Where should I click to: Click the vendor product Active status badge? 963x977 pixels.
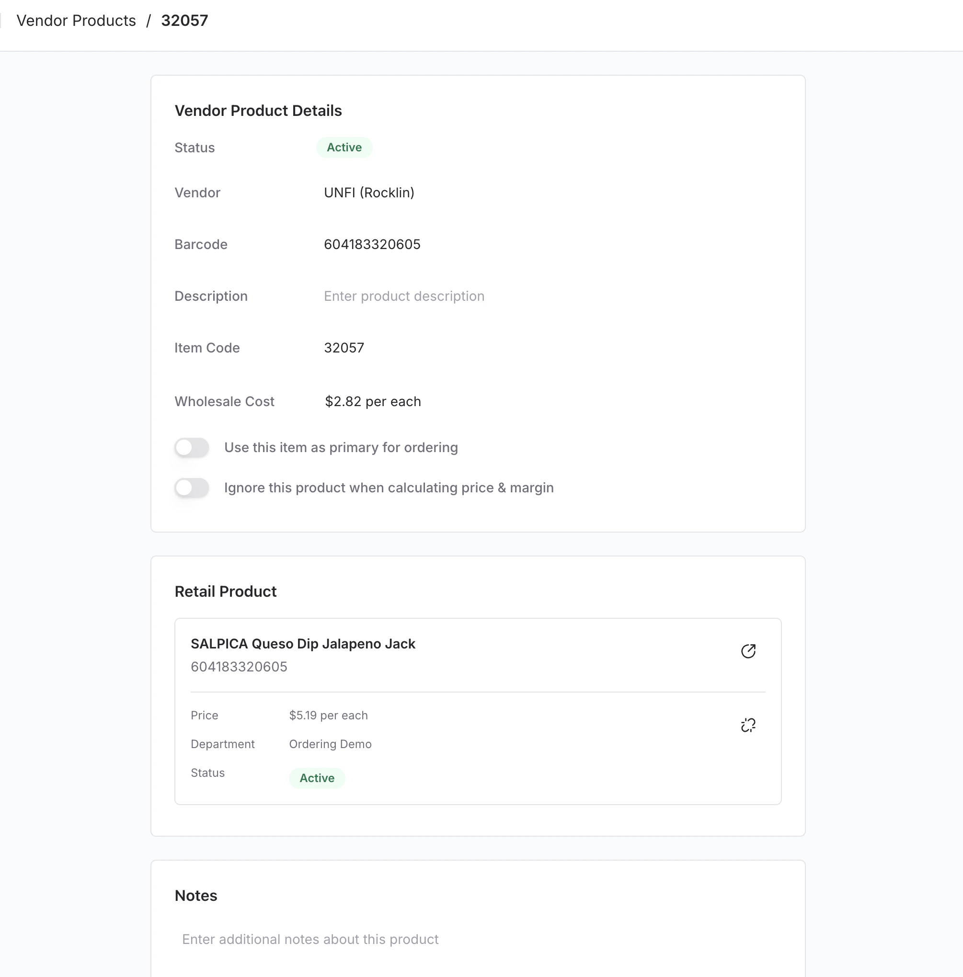click(x=344, y=148)
